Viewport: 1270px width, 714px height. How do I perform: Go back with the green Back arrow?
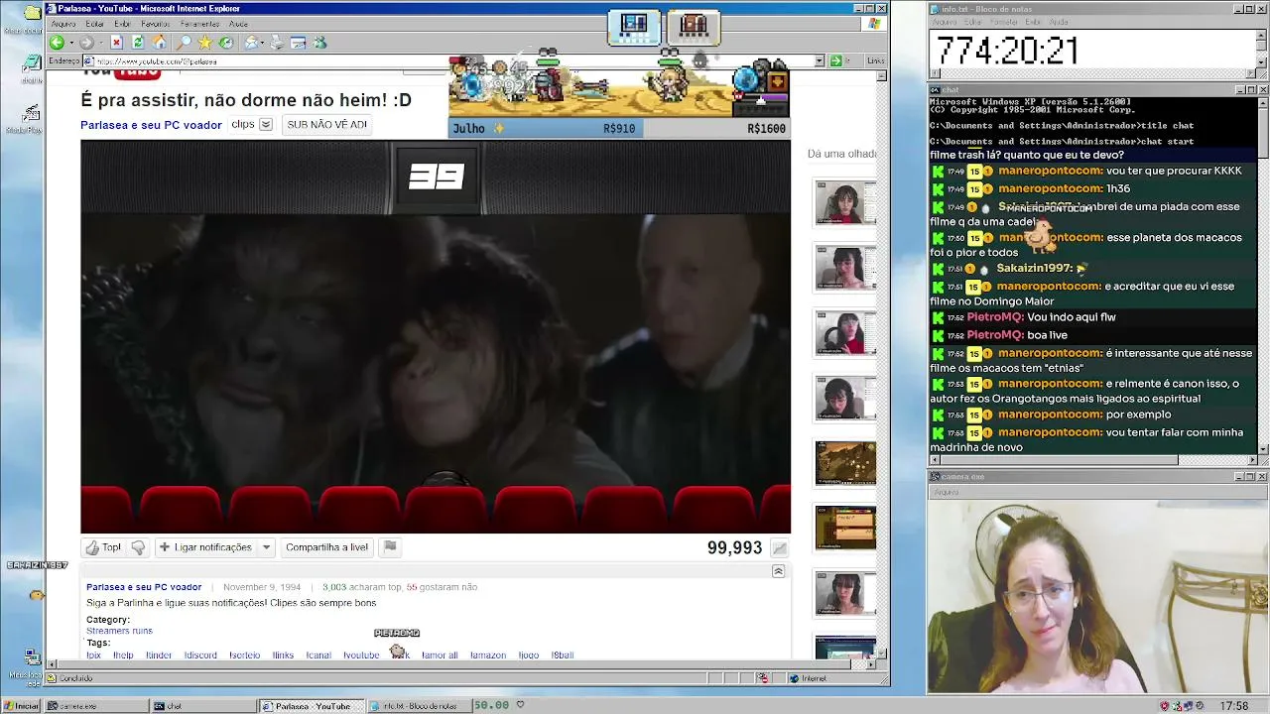pos(57,43)
